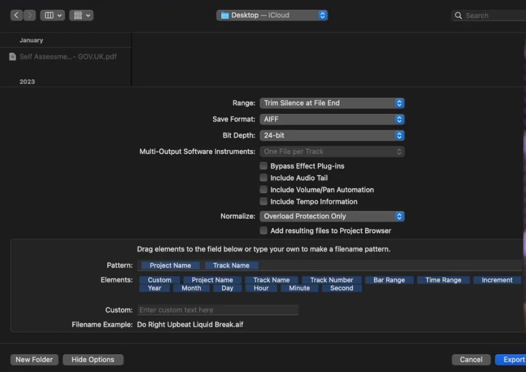Screen dimensions: 526x372
Task: Enable Include Volume/Pan Automation checkbox
Action: tap(264, 189)
